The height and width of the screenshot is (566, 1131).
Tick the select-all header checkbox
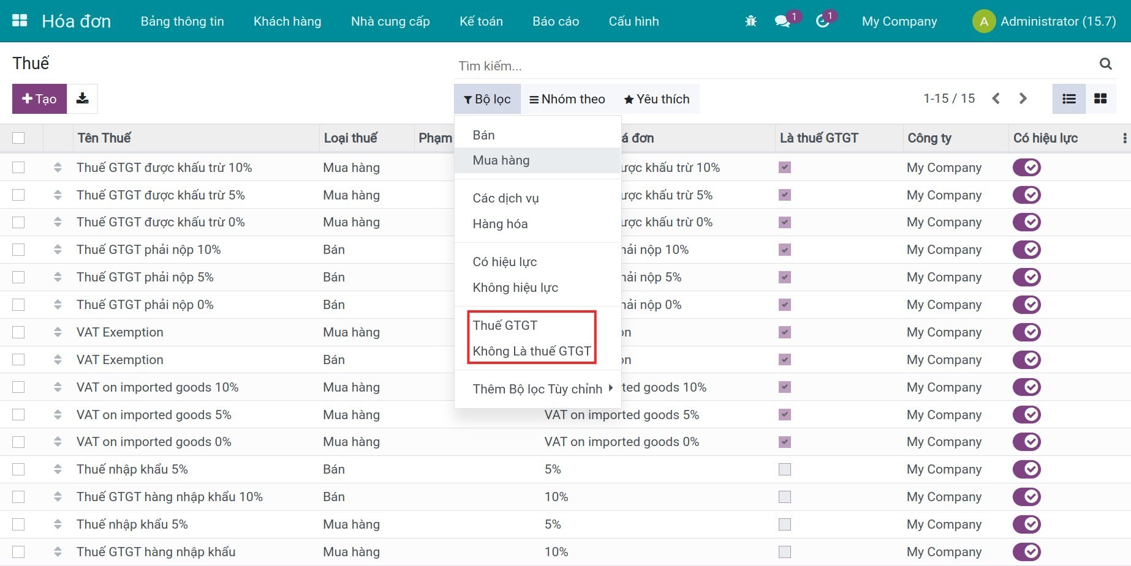tap(18, 138)
